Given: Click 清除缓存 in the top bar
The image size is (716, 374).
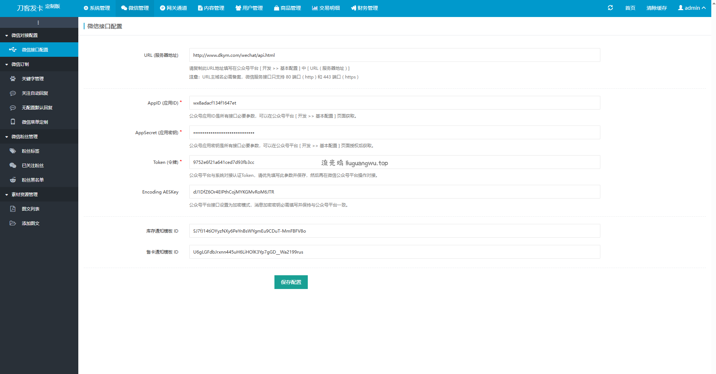Looking at the screenshot, I should pos(657,8).
